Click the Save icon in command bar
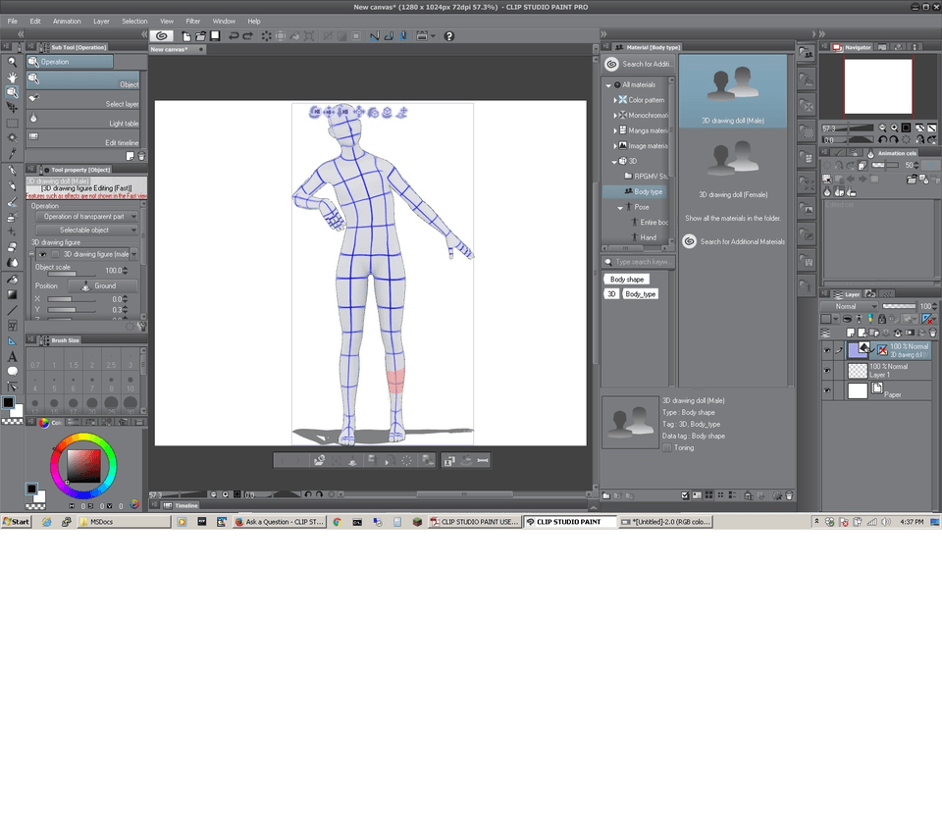The width and height of the screenshot is (942, 826). [215, 36]
